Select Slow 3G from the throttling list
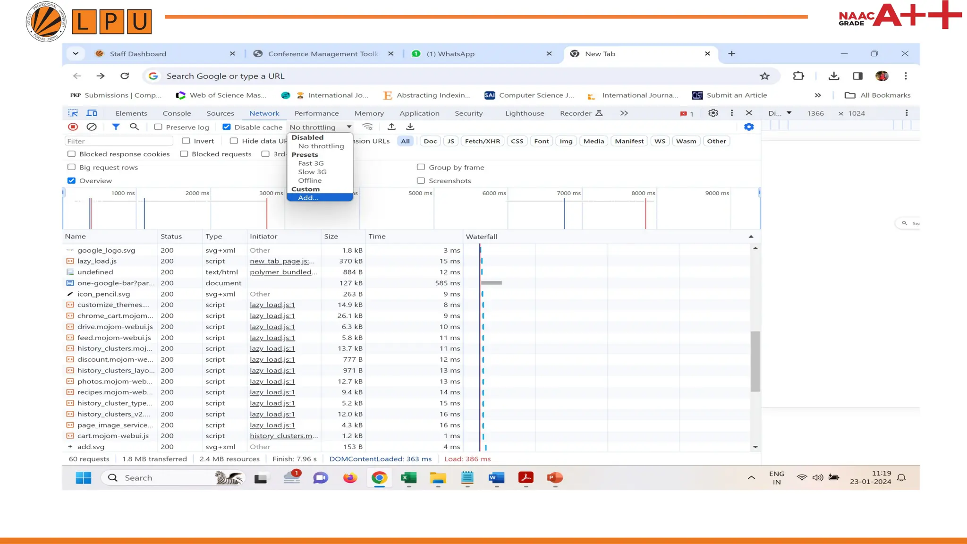The height and width of the screenshot is (544, 967). (312, 172)
